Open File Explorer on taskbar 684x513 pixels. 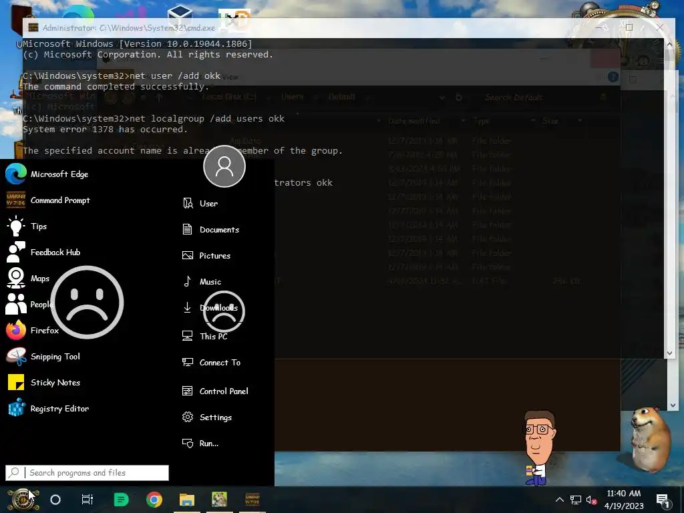pos(187,500)
